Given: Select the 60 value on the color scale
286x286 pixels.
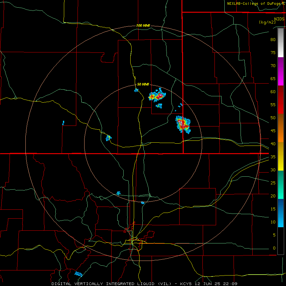Looking at the screenshot, I should (x=273, y=92).
